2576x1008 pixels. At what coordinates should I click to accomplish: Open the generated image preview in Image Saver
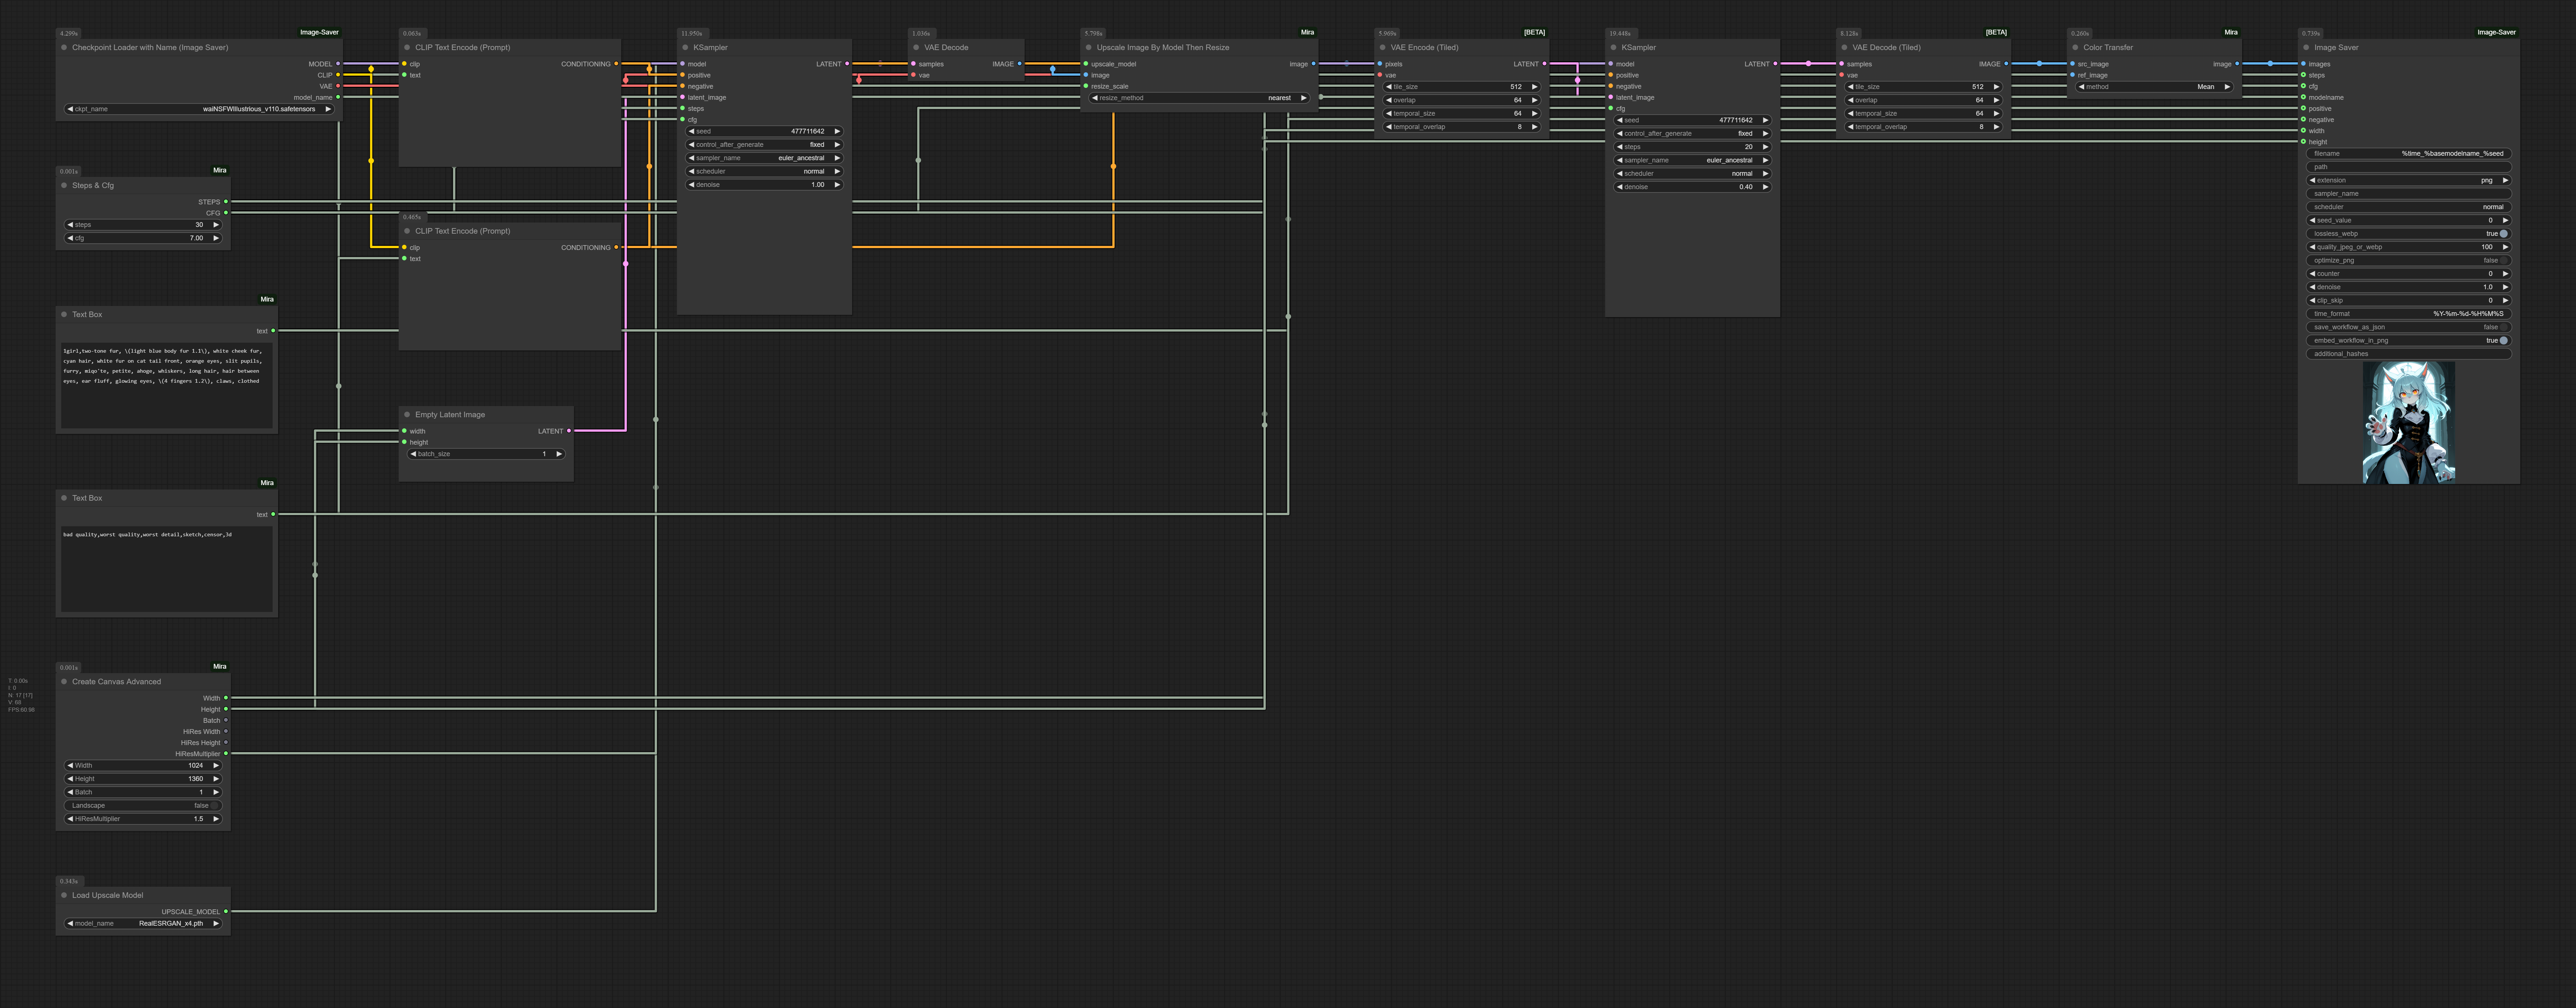[x=2409, y=423]
